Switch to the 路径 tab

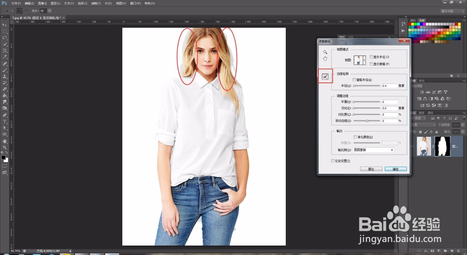click(x=431, y=113)
